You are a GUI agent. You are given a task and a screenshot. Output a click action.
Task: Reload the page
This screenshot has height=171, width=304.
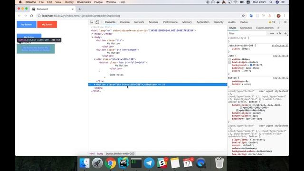tap(32, 16)
